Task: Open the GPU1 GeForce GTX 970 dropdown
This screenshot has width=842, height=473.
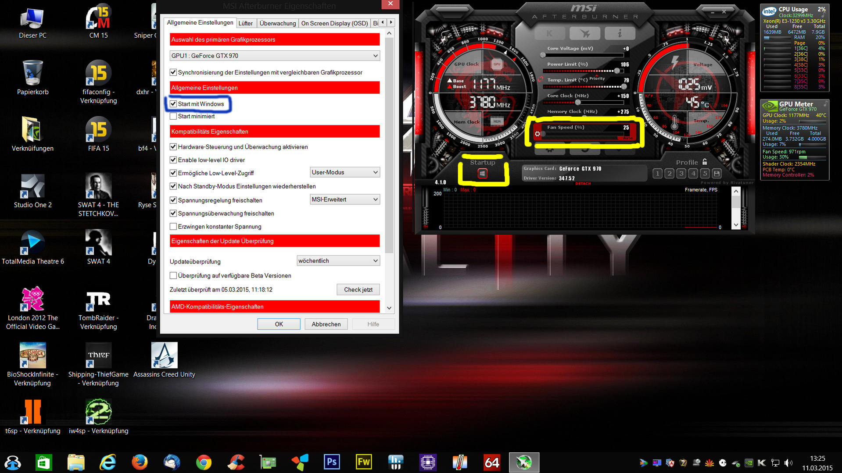Action: [x=275, y=56]
